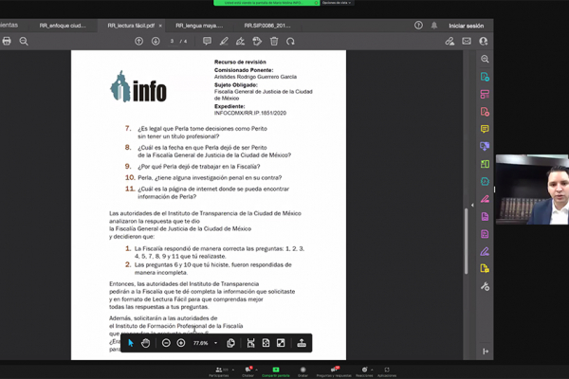This screenshot has height=379, width=569.
Task: Click the green Compartir pantalla button
Action: pyautogui.click(x=276, y=371)
